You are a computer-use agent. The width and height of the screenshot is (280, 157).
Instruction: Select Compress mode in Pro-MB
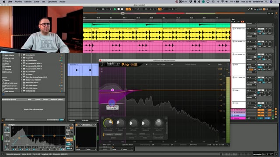[108, 135]
